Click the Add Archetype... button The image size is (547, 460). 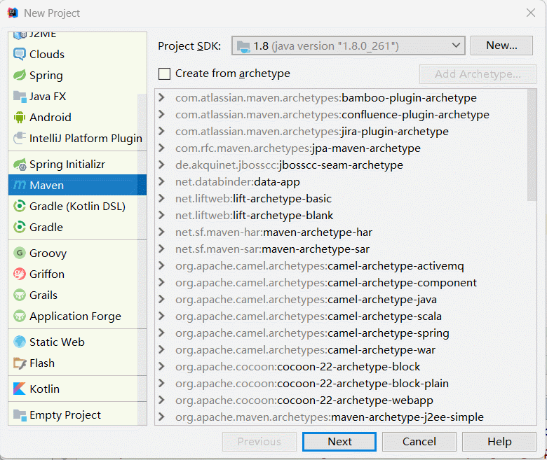(x=478, y=74)
